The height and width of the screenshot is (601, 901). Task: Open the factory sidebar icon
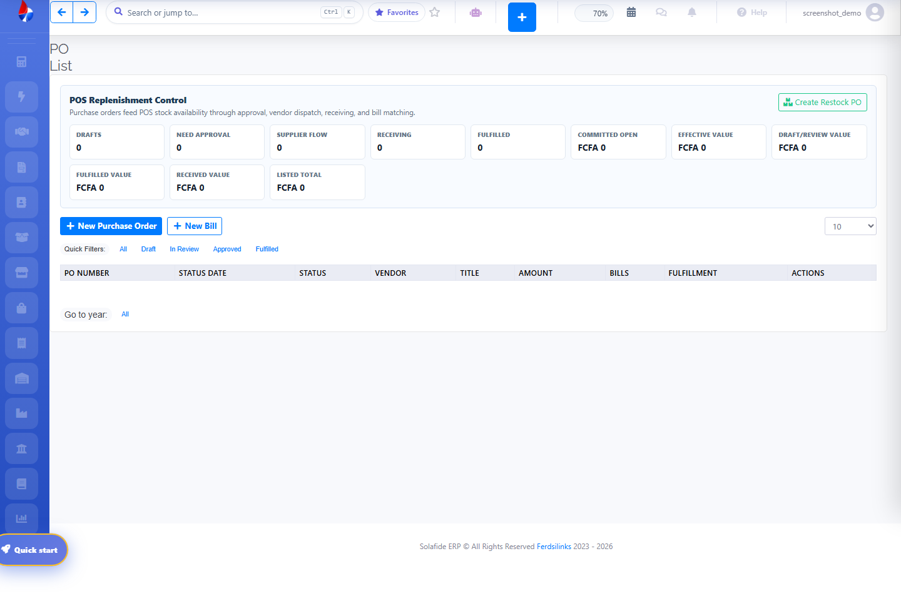tap(21, 413)
